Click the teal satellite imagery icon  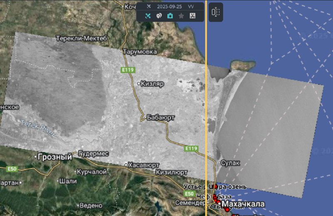click(148, 16)
